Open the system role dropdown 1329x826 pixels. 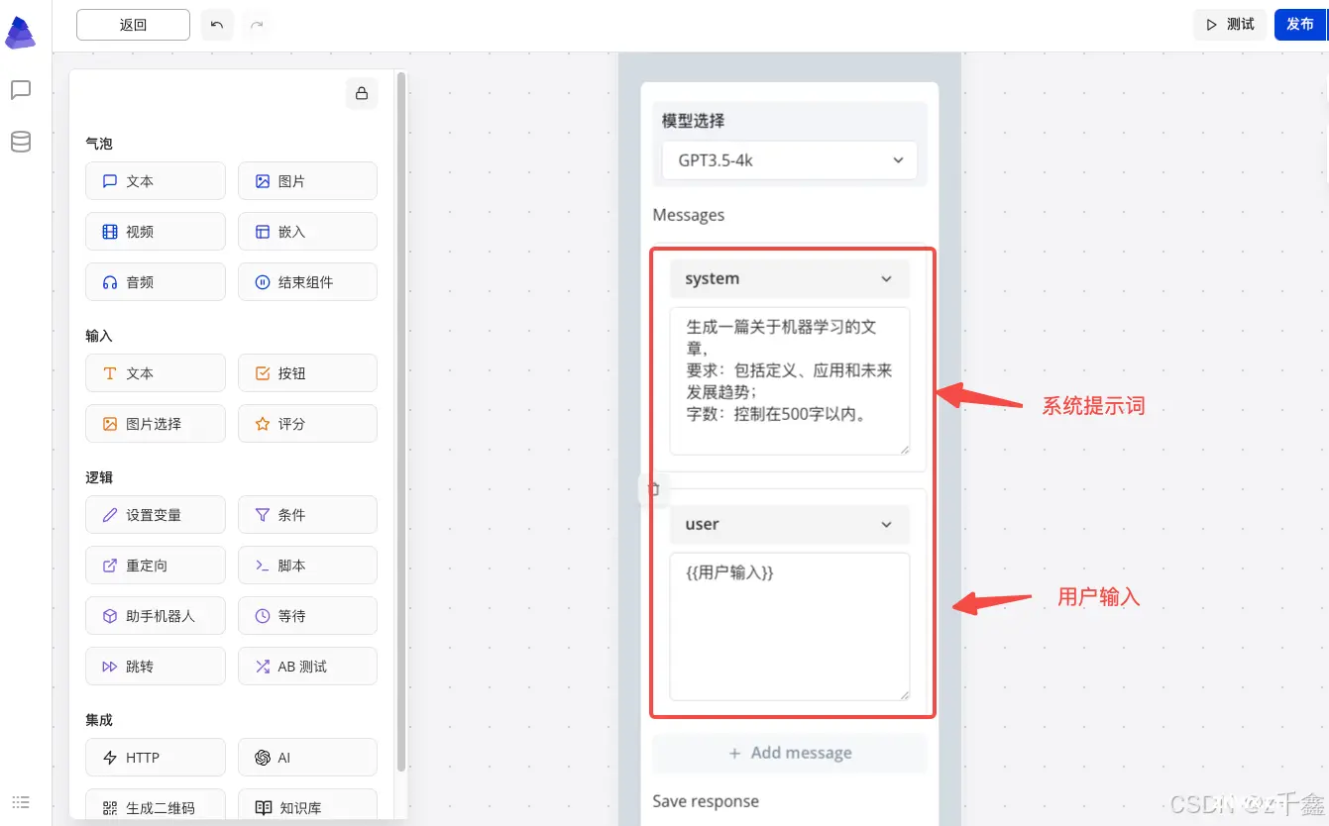point(790,279)
